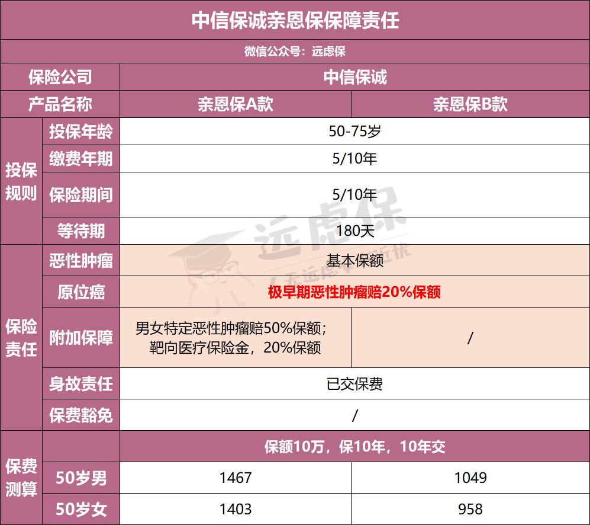
Task: Click the 微信公众号：远虑保 subtitle text
Action: (295, 52)
